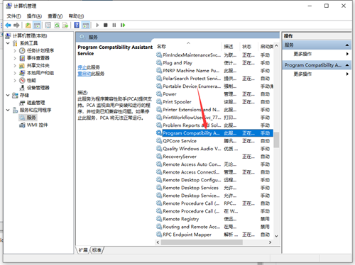Click the Start Service play icon
Viewport: 355px width, 265px height.
(97, 25)
